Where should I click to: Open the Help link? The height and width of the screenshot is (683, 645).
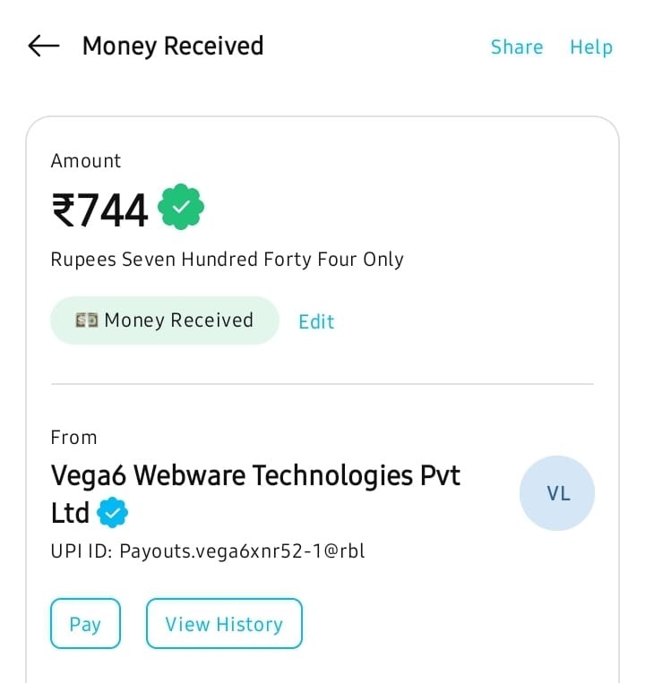pos(591,47)
